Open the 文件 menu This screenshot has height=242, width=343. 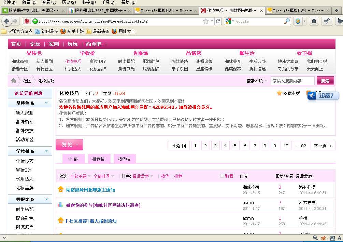click(9, 2)
